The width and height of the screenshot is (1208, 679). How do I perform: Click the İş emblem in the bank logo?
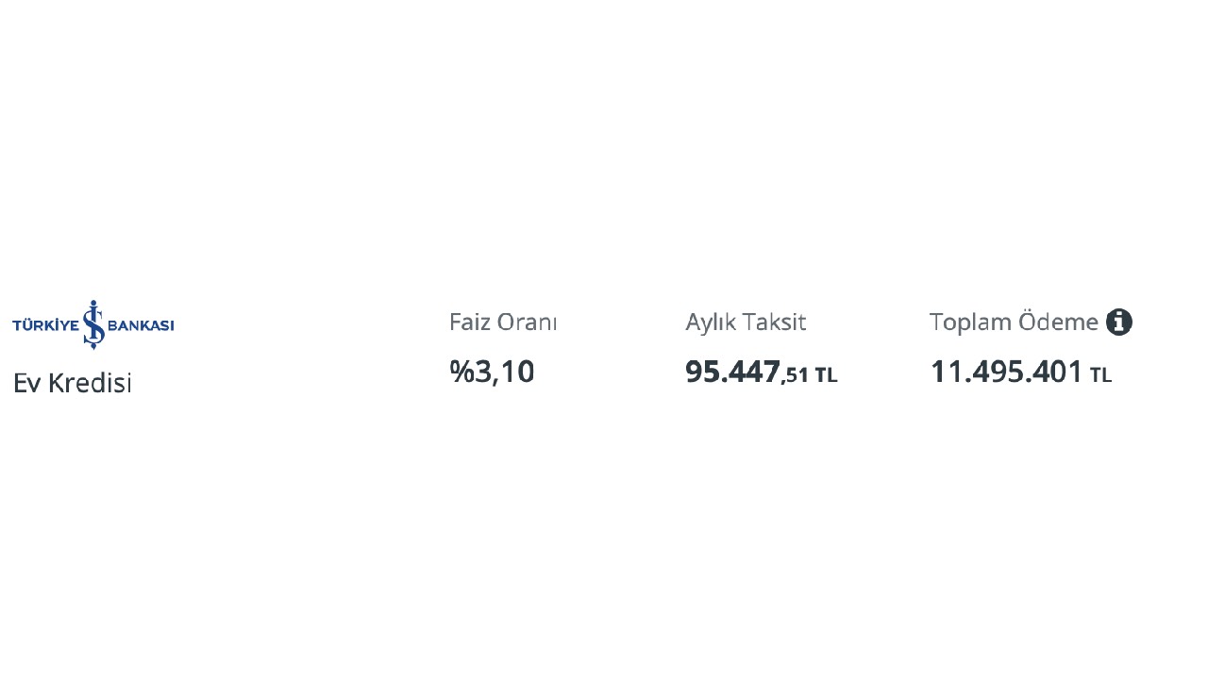tap(93, 324)
